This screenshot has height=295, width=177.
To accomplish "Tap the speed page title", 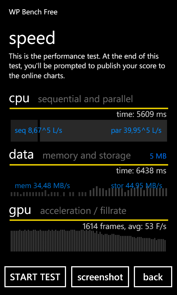I will point(32,38).
